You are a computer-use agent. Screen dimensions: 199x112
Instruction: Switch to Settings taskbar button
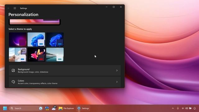[x=83, y=108]
